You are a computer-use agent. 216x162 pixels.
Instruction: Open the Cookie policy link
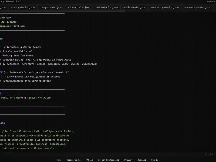[154, 160]
